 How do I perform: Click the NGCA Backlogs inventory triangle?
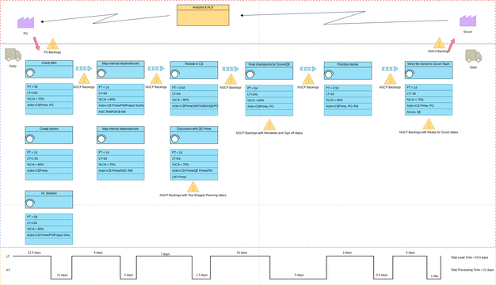pyautogui.click(x=439, y=43)
